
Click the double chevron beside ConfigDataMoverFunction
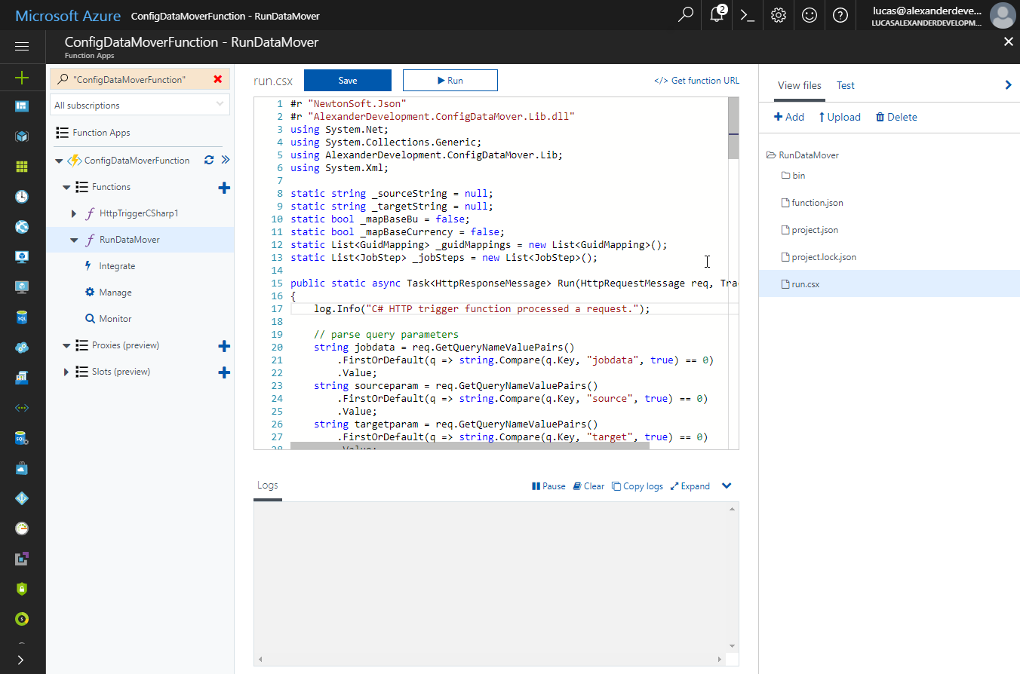pos(225,160)
